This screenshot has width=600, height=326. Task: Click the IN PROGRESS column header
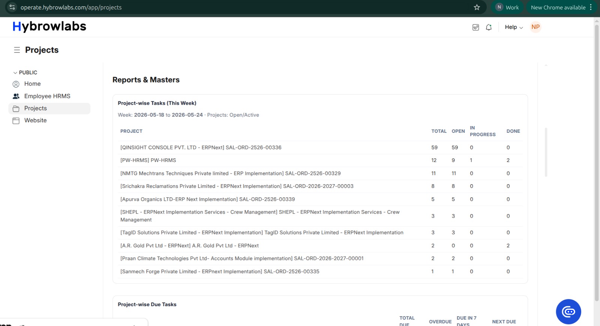tap(483, 131)
